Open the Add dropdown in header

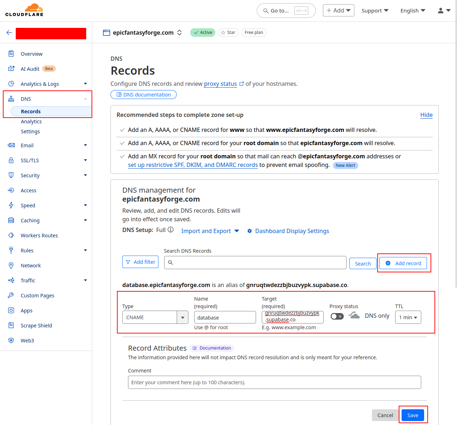pyautogui.click(x=339, y=10)
